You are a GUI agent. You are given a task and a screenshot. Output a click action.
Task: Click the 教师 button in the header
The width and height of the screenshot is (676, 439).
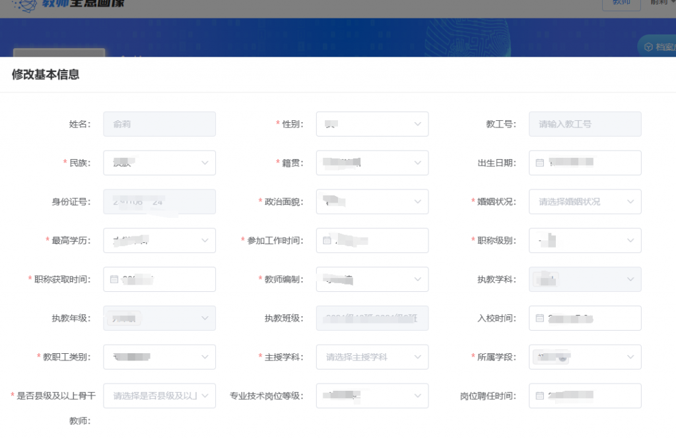pyautogui.click(x=621, y=3)
